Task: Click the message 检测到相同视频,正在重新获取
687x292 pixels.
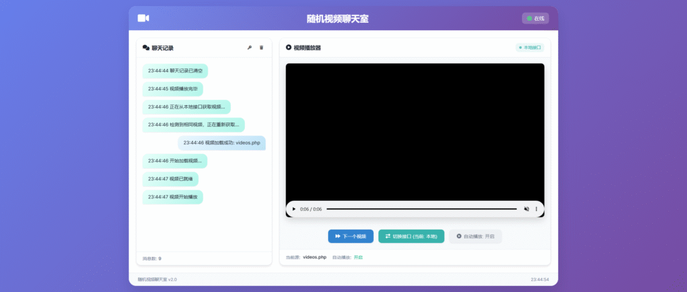Action: 194,125
